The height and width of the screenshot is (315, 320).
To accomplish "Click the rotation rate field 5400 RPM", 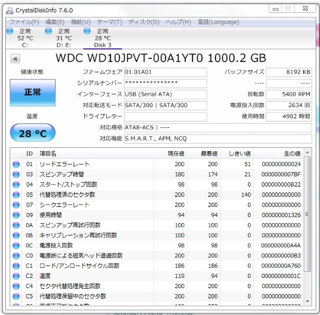I will (289, 95).
